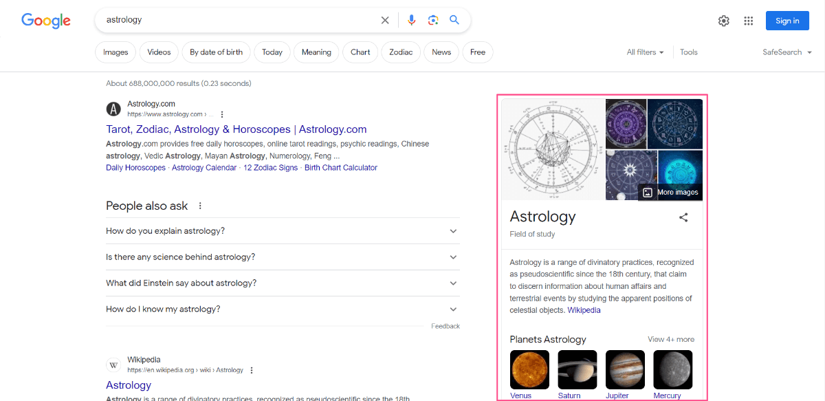Image resolution: width=825 pixels, height=401 pixels.
Task: Select the By date of birth chip
Action: tap(217, 52)
